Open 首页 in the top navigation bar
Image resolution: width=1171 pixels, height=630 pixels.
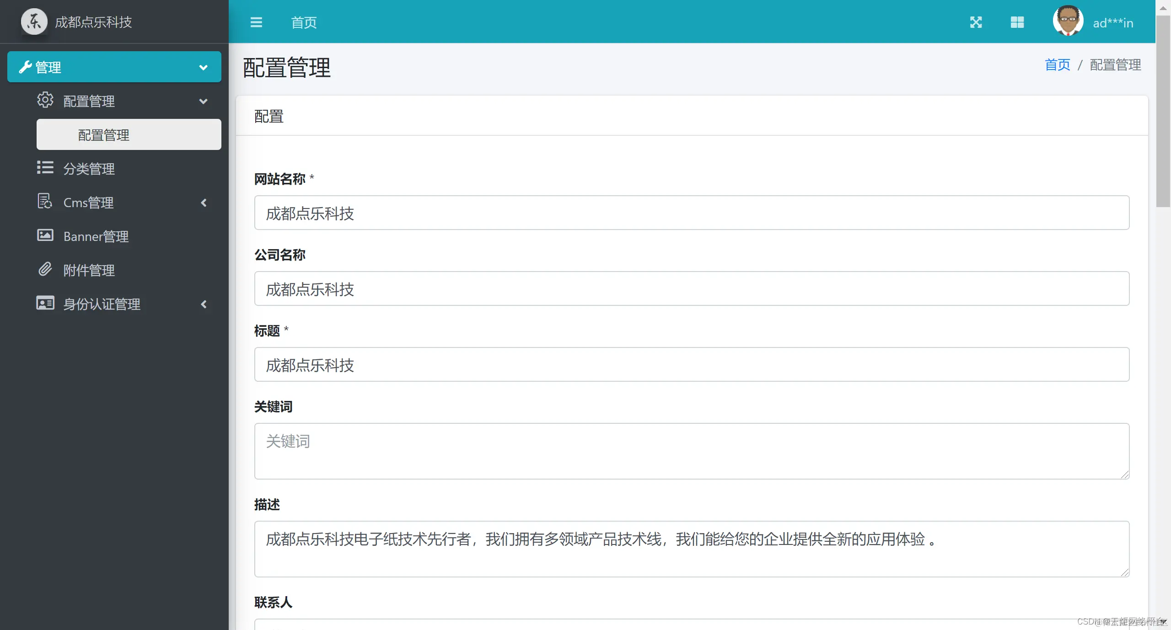click(304, 22)
